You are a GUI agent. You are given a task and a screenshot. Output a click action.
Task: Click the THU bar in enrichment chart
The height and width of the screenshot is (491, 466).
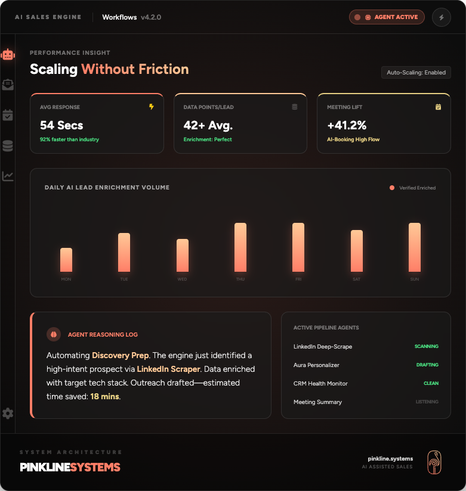click(240, 247)
